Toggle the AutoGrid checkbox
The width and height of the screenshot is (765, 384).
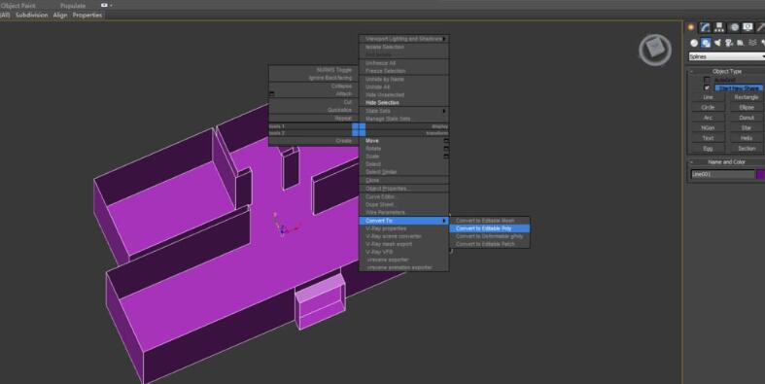coord(707,80)
